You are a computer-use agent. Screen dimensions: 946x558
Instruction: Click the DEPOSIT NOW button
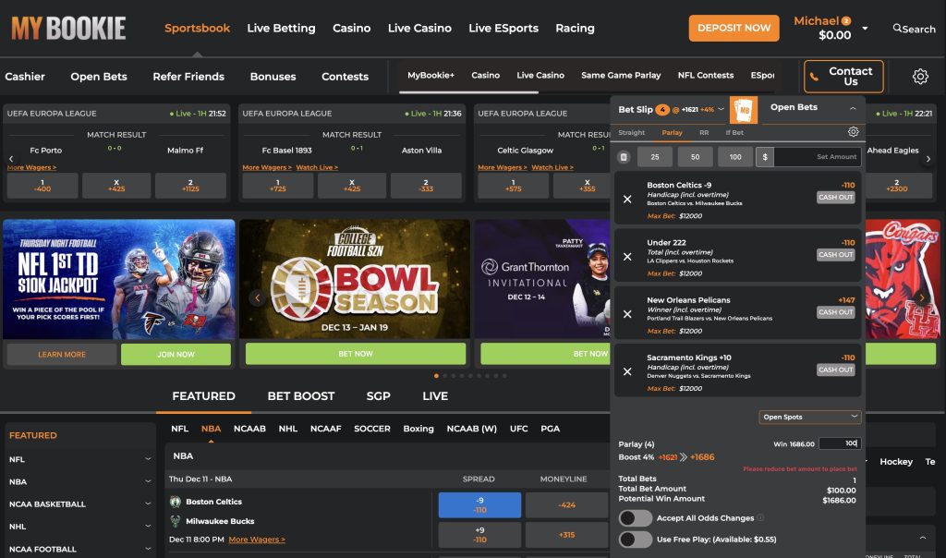[x=734, y=28]
